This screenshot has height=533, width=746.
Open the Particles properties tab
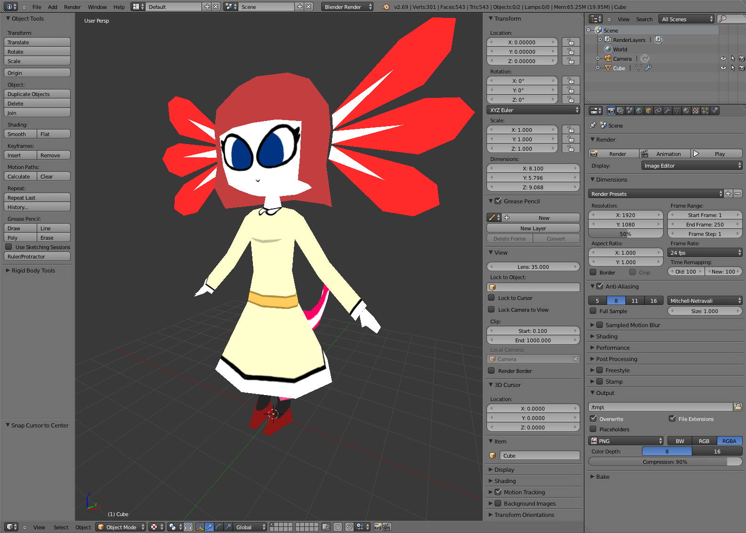click(705, 111)
